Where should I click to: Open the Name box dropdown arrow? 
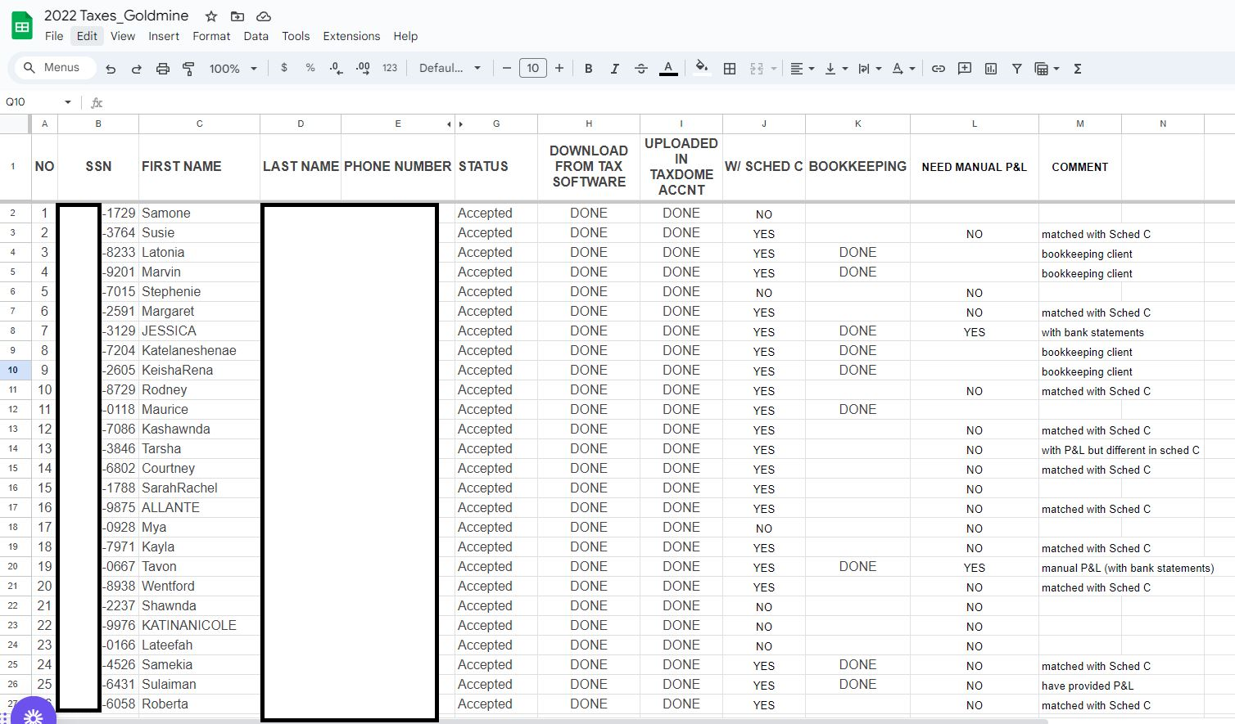point(68,102)
